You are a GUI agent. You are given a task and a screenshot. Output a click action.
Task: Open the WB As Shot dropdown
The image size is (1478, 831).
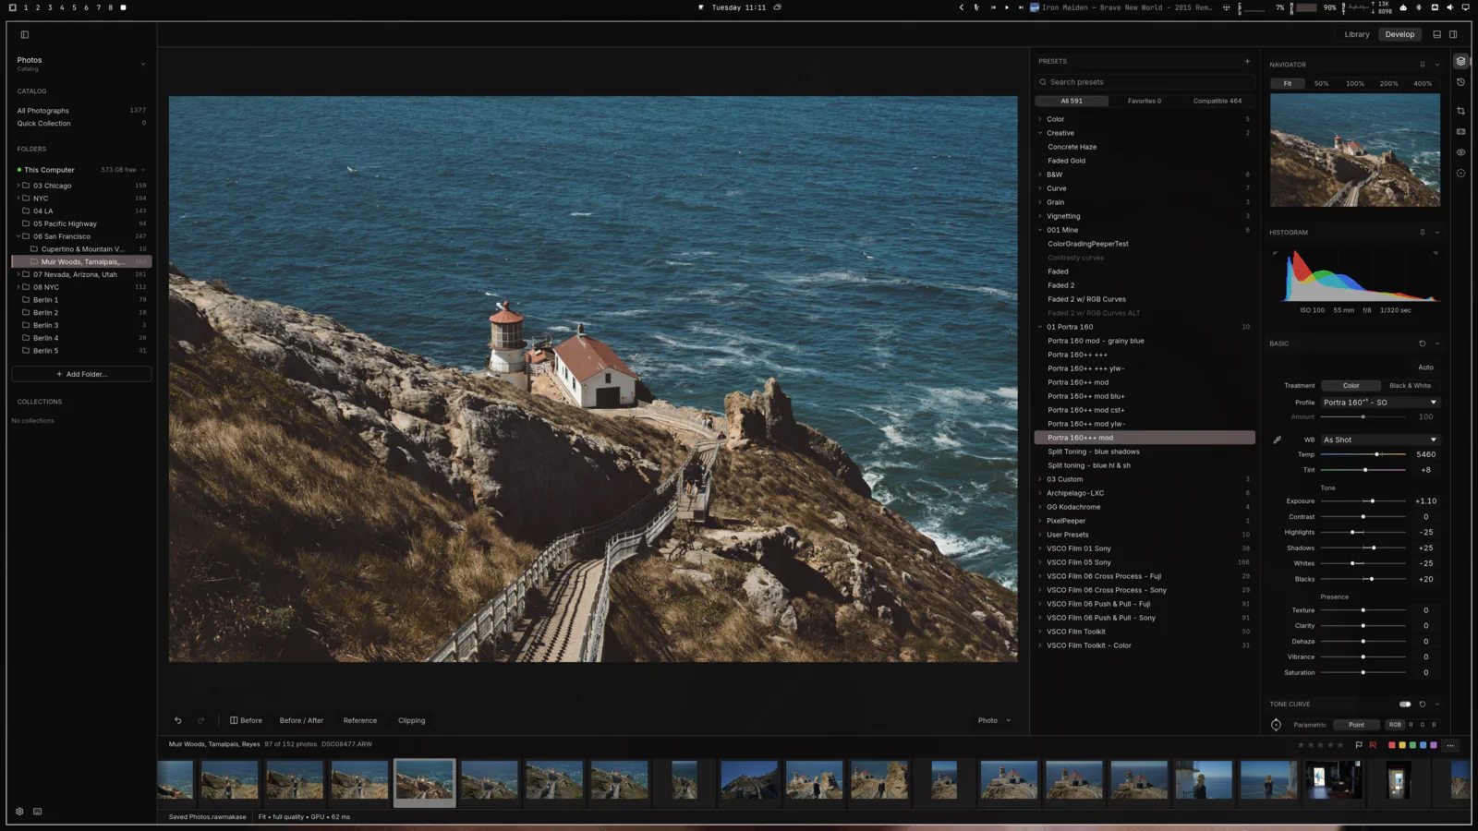tap(1380, 440)
